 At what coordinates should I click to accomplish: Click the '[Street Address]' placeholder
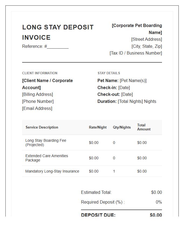[x=147, y=39]
